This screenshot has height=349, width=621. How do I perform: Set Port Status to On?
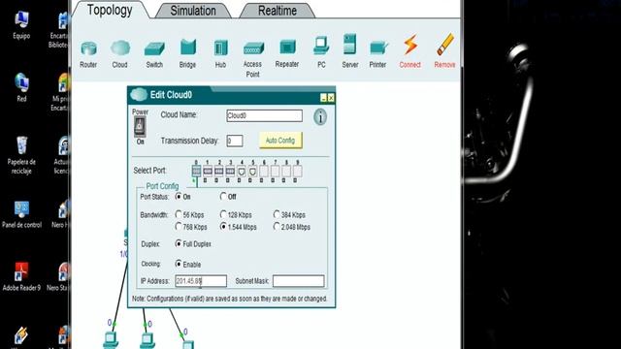(179, 196)
